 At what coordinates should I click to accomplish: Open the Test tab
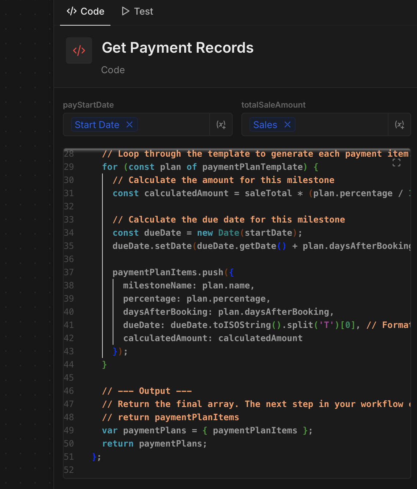[137, 11]
